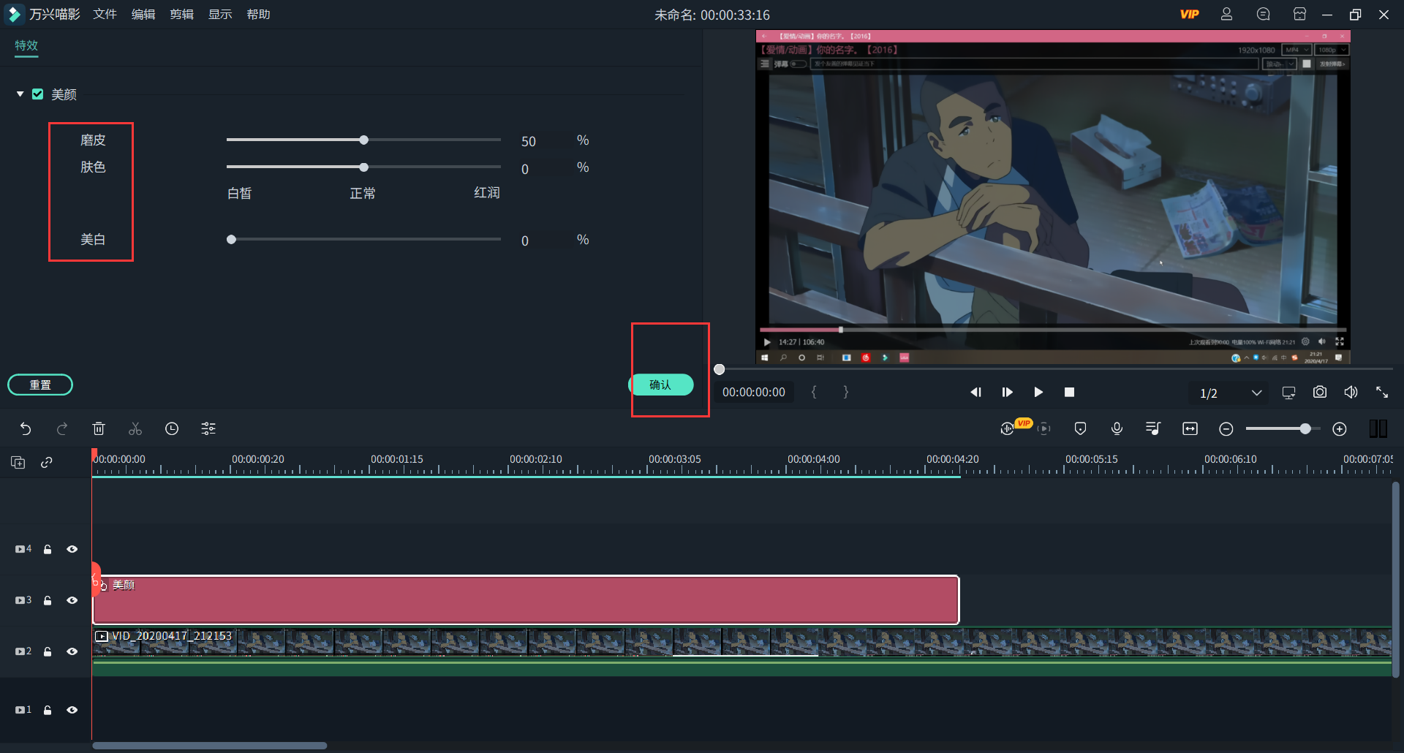Take a snapshot with camera icon
The height and width of the screenshot is (753, 1404).
(1319, 393)
